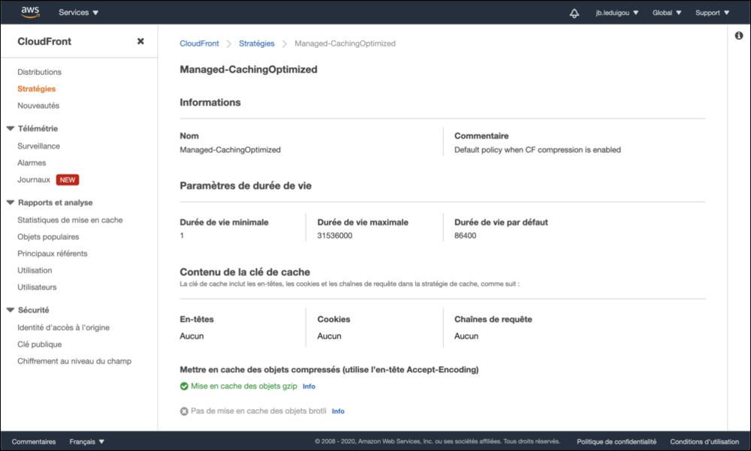This screenshot has width=751, height=451.
Task: Open the notifications bell
Action: (x=575, y=13)
